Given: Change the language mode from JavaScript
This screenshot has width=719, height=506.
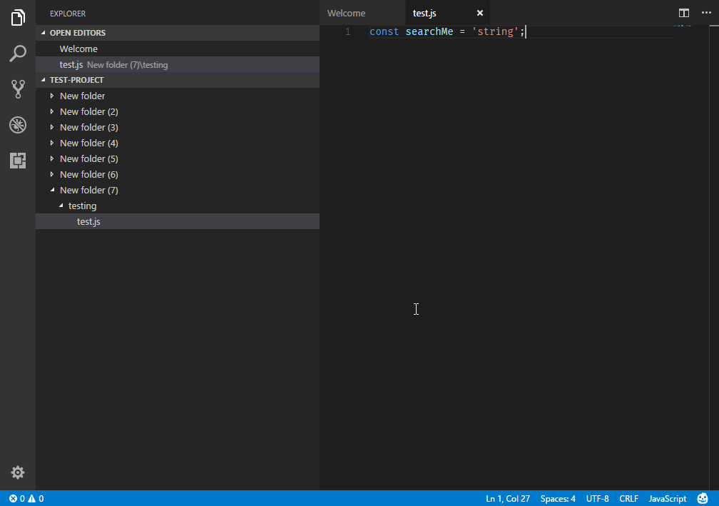Looking at the screenshot, I should pos(667,498).
